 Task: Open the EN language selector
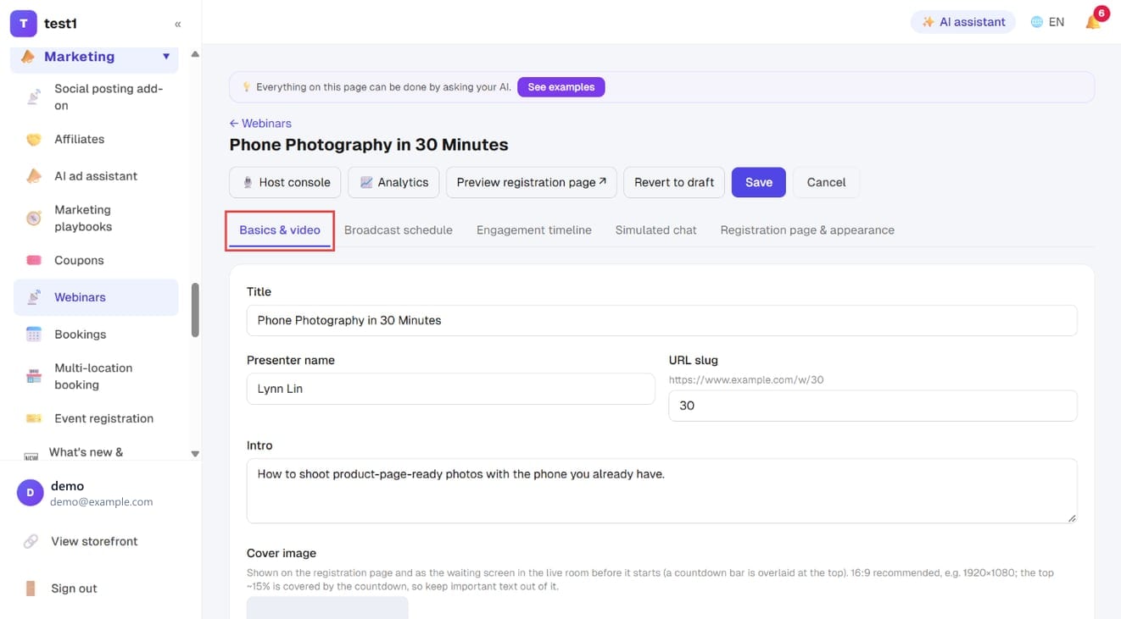[1047, 22]
